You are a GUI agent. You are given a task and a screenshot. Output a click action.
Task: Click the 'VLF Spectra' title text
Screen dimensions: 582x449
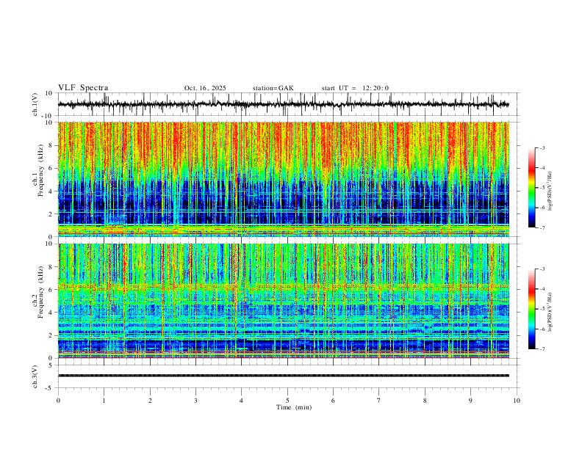pyautogui.click(x=83, y=88)
